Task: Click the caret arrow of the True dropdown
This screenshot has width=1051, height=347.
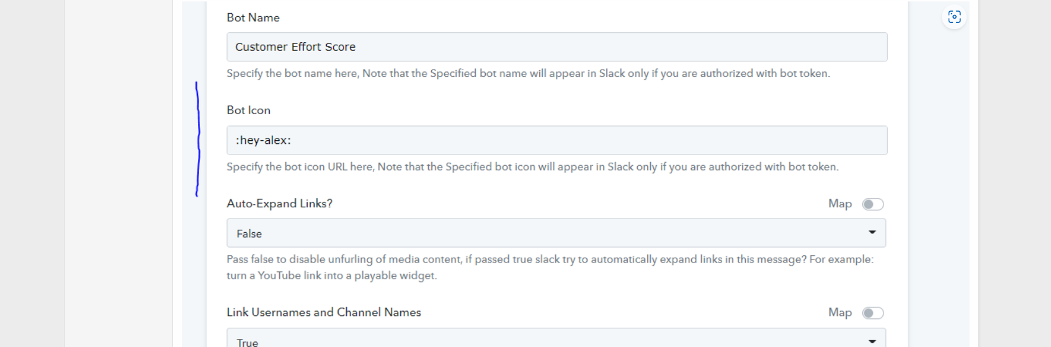Action: point(872,341)
